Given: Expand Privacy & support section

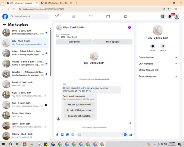Looking at the screenshot, I should [x=158, y=76].
